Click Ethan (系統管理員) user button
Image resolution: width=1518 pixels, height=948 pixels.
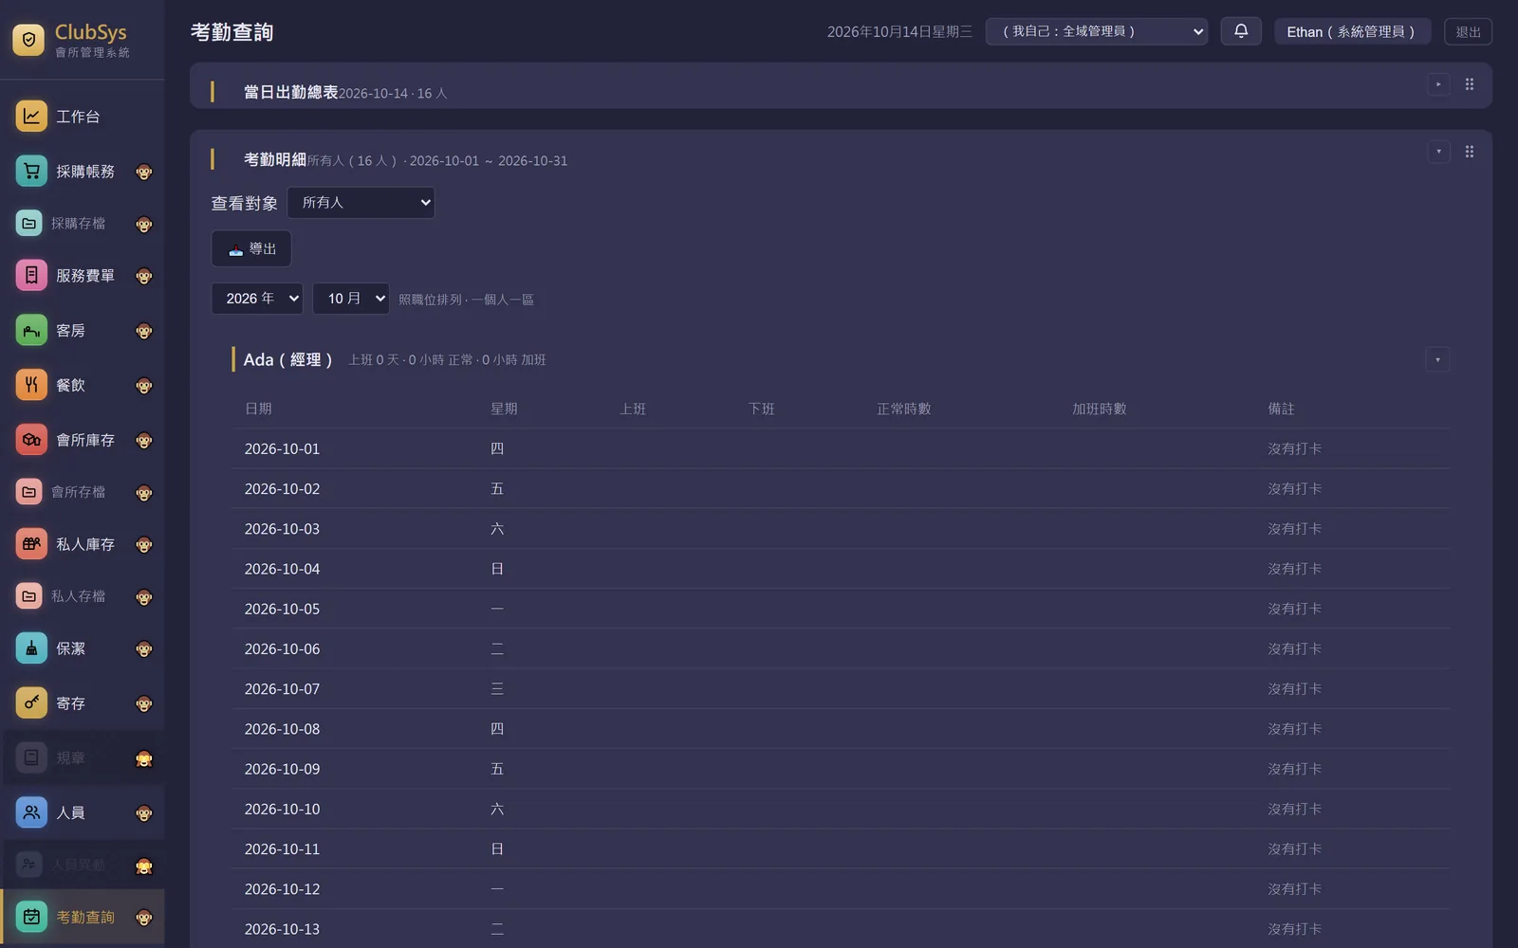[1352, 31]
